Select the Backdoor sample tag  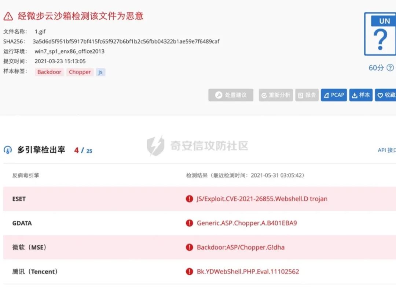coord(49,72)
